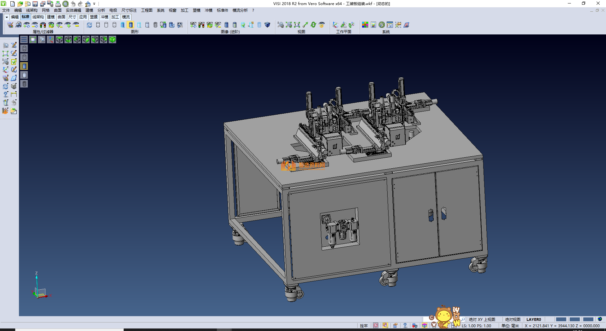Screen dimensions: 606x331
Task: Click the save file icon
Action: point(35,4)
